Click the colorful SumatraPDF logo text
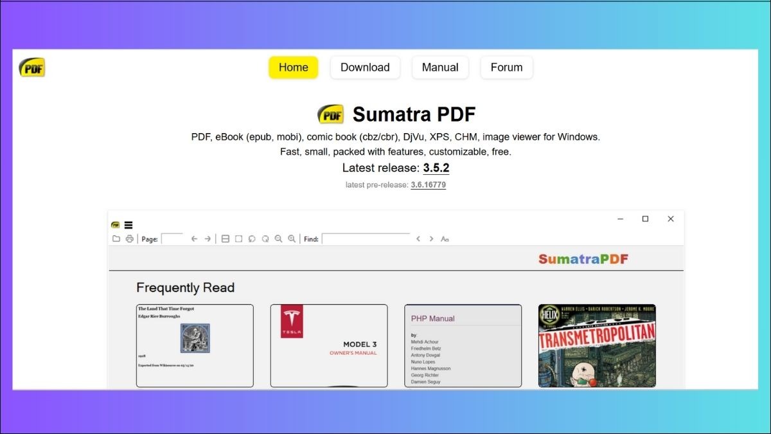771x434 pixels. coord(583,259)
